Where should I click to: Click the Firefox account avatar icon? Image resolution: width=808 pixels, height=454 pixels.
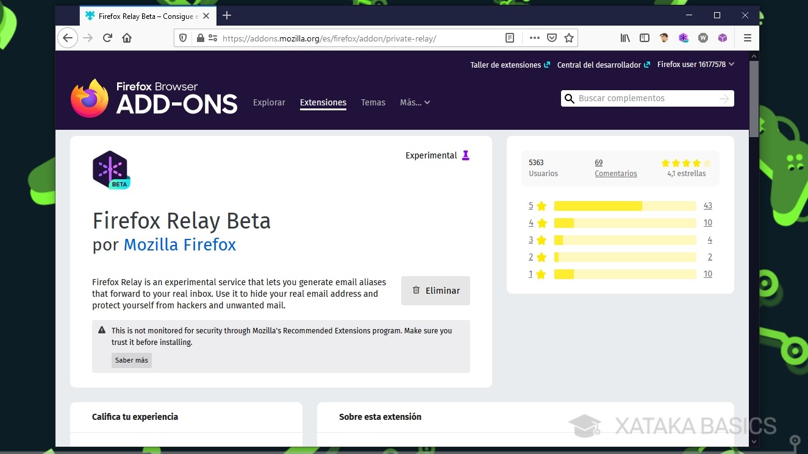click(663, 37)
